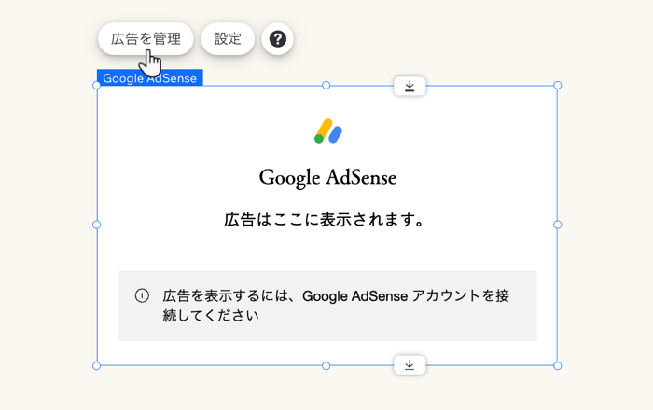
Task: Click the AdSense アカウントを接続 notice message
Action: 336,306
